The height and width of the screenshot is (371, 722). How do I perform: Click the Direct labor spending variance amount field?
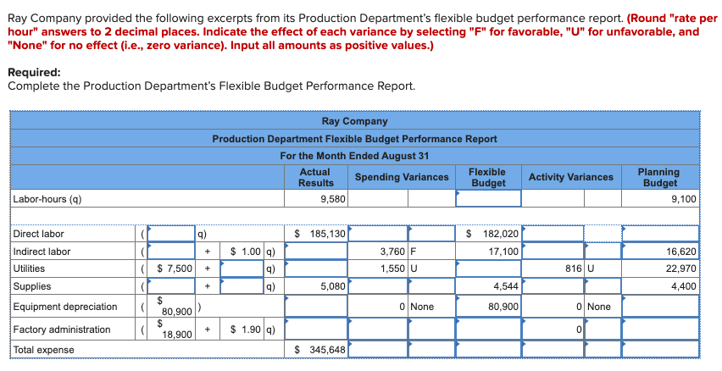click(377, 234)
